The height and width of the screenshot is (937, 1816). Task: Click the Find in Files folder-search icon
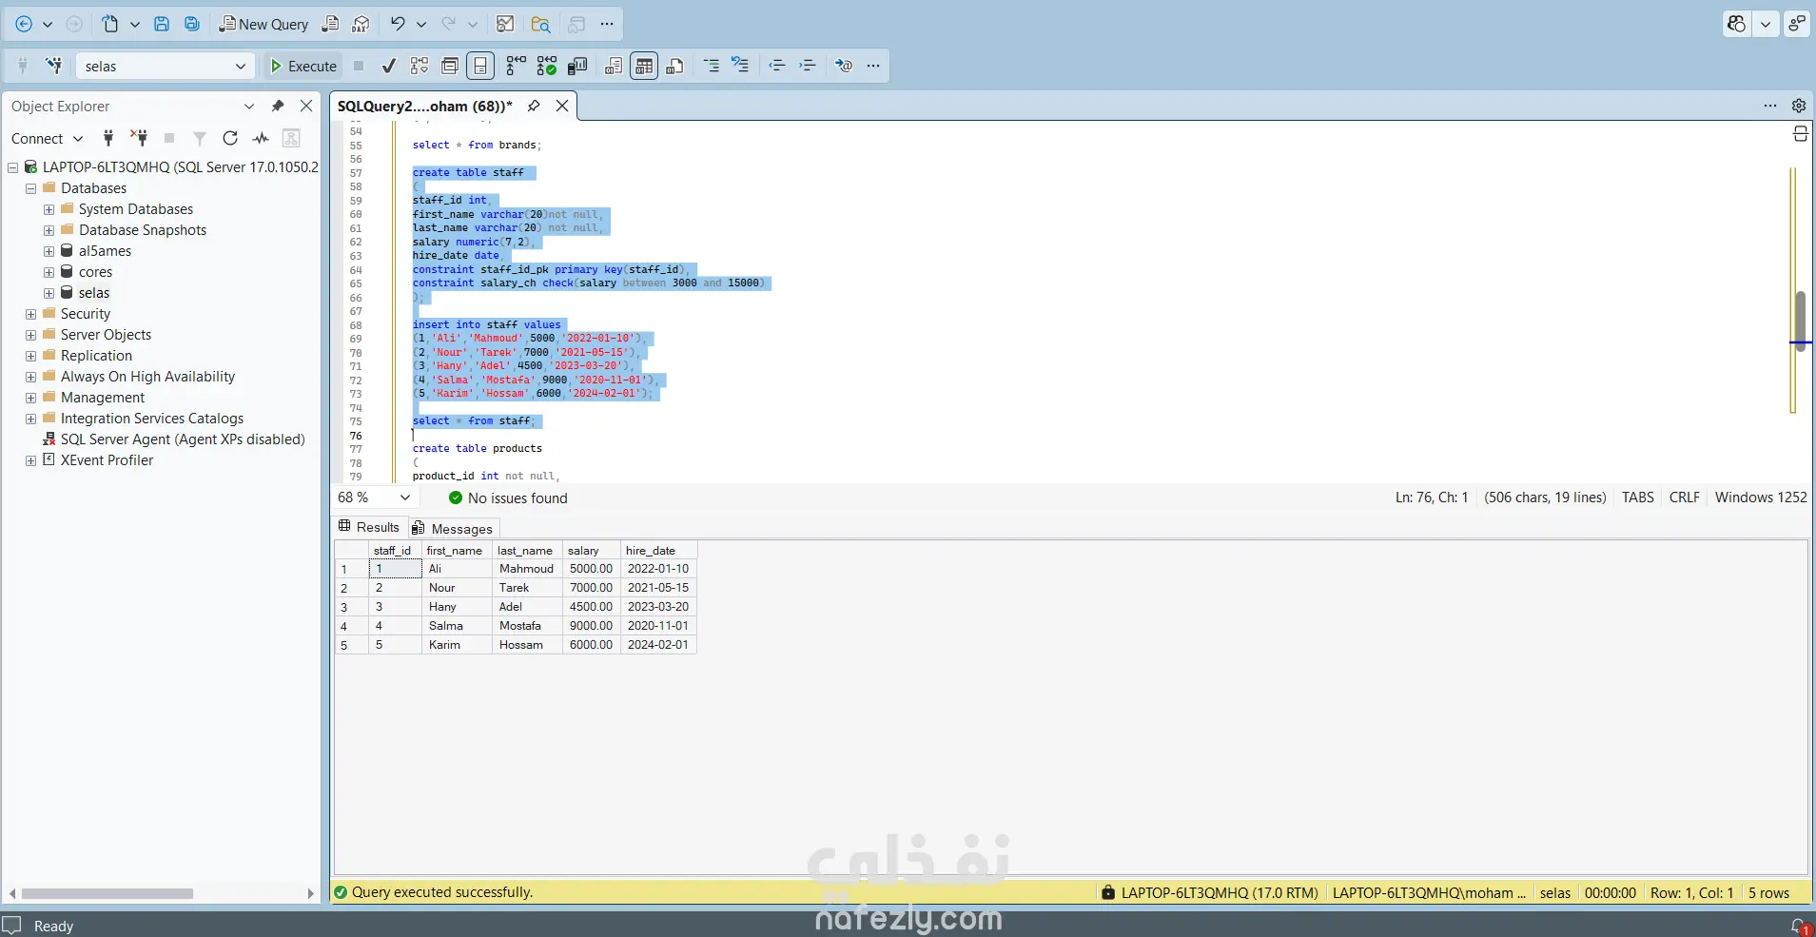pos(540,24)
